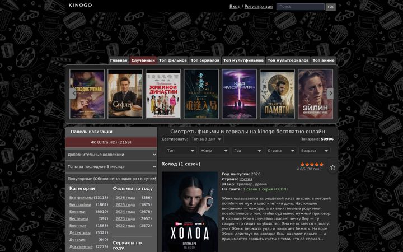
Task: Expand the Популярные section
Action: pos(111,179)
